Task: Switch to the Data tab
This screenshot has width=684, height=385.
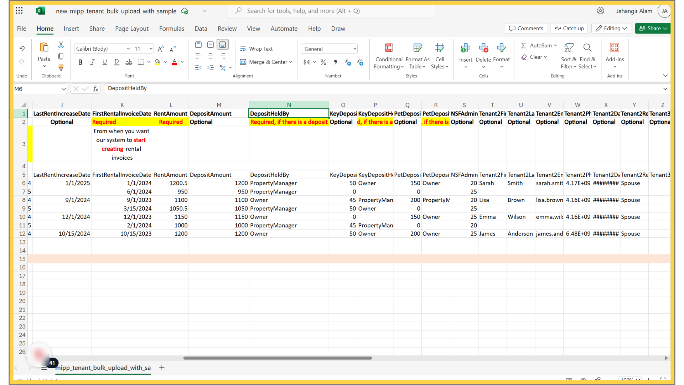Action: 201,29
